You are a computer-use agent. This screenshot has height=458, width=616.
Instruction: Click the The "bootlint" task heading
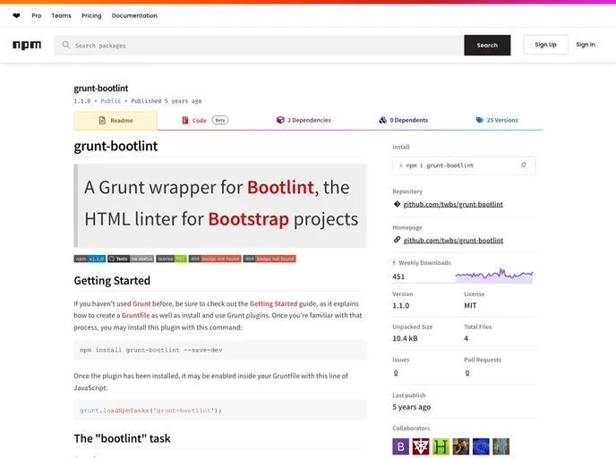coord(122,438)
